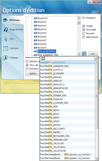Enable the Encadré checkbox
The height and width of the screenshot is (161, 102).
click(x=83, y=33)
